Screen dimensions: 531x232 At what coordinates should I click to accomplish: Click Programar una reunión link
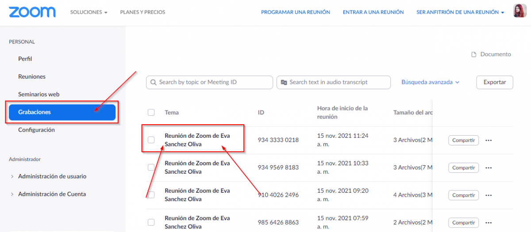295,12
